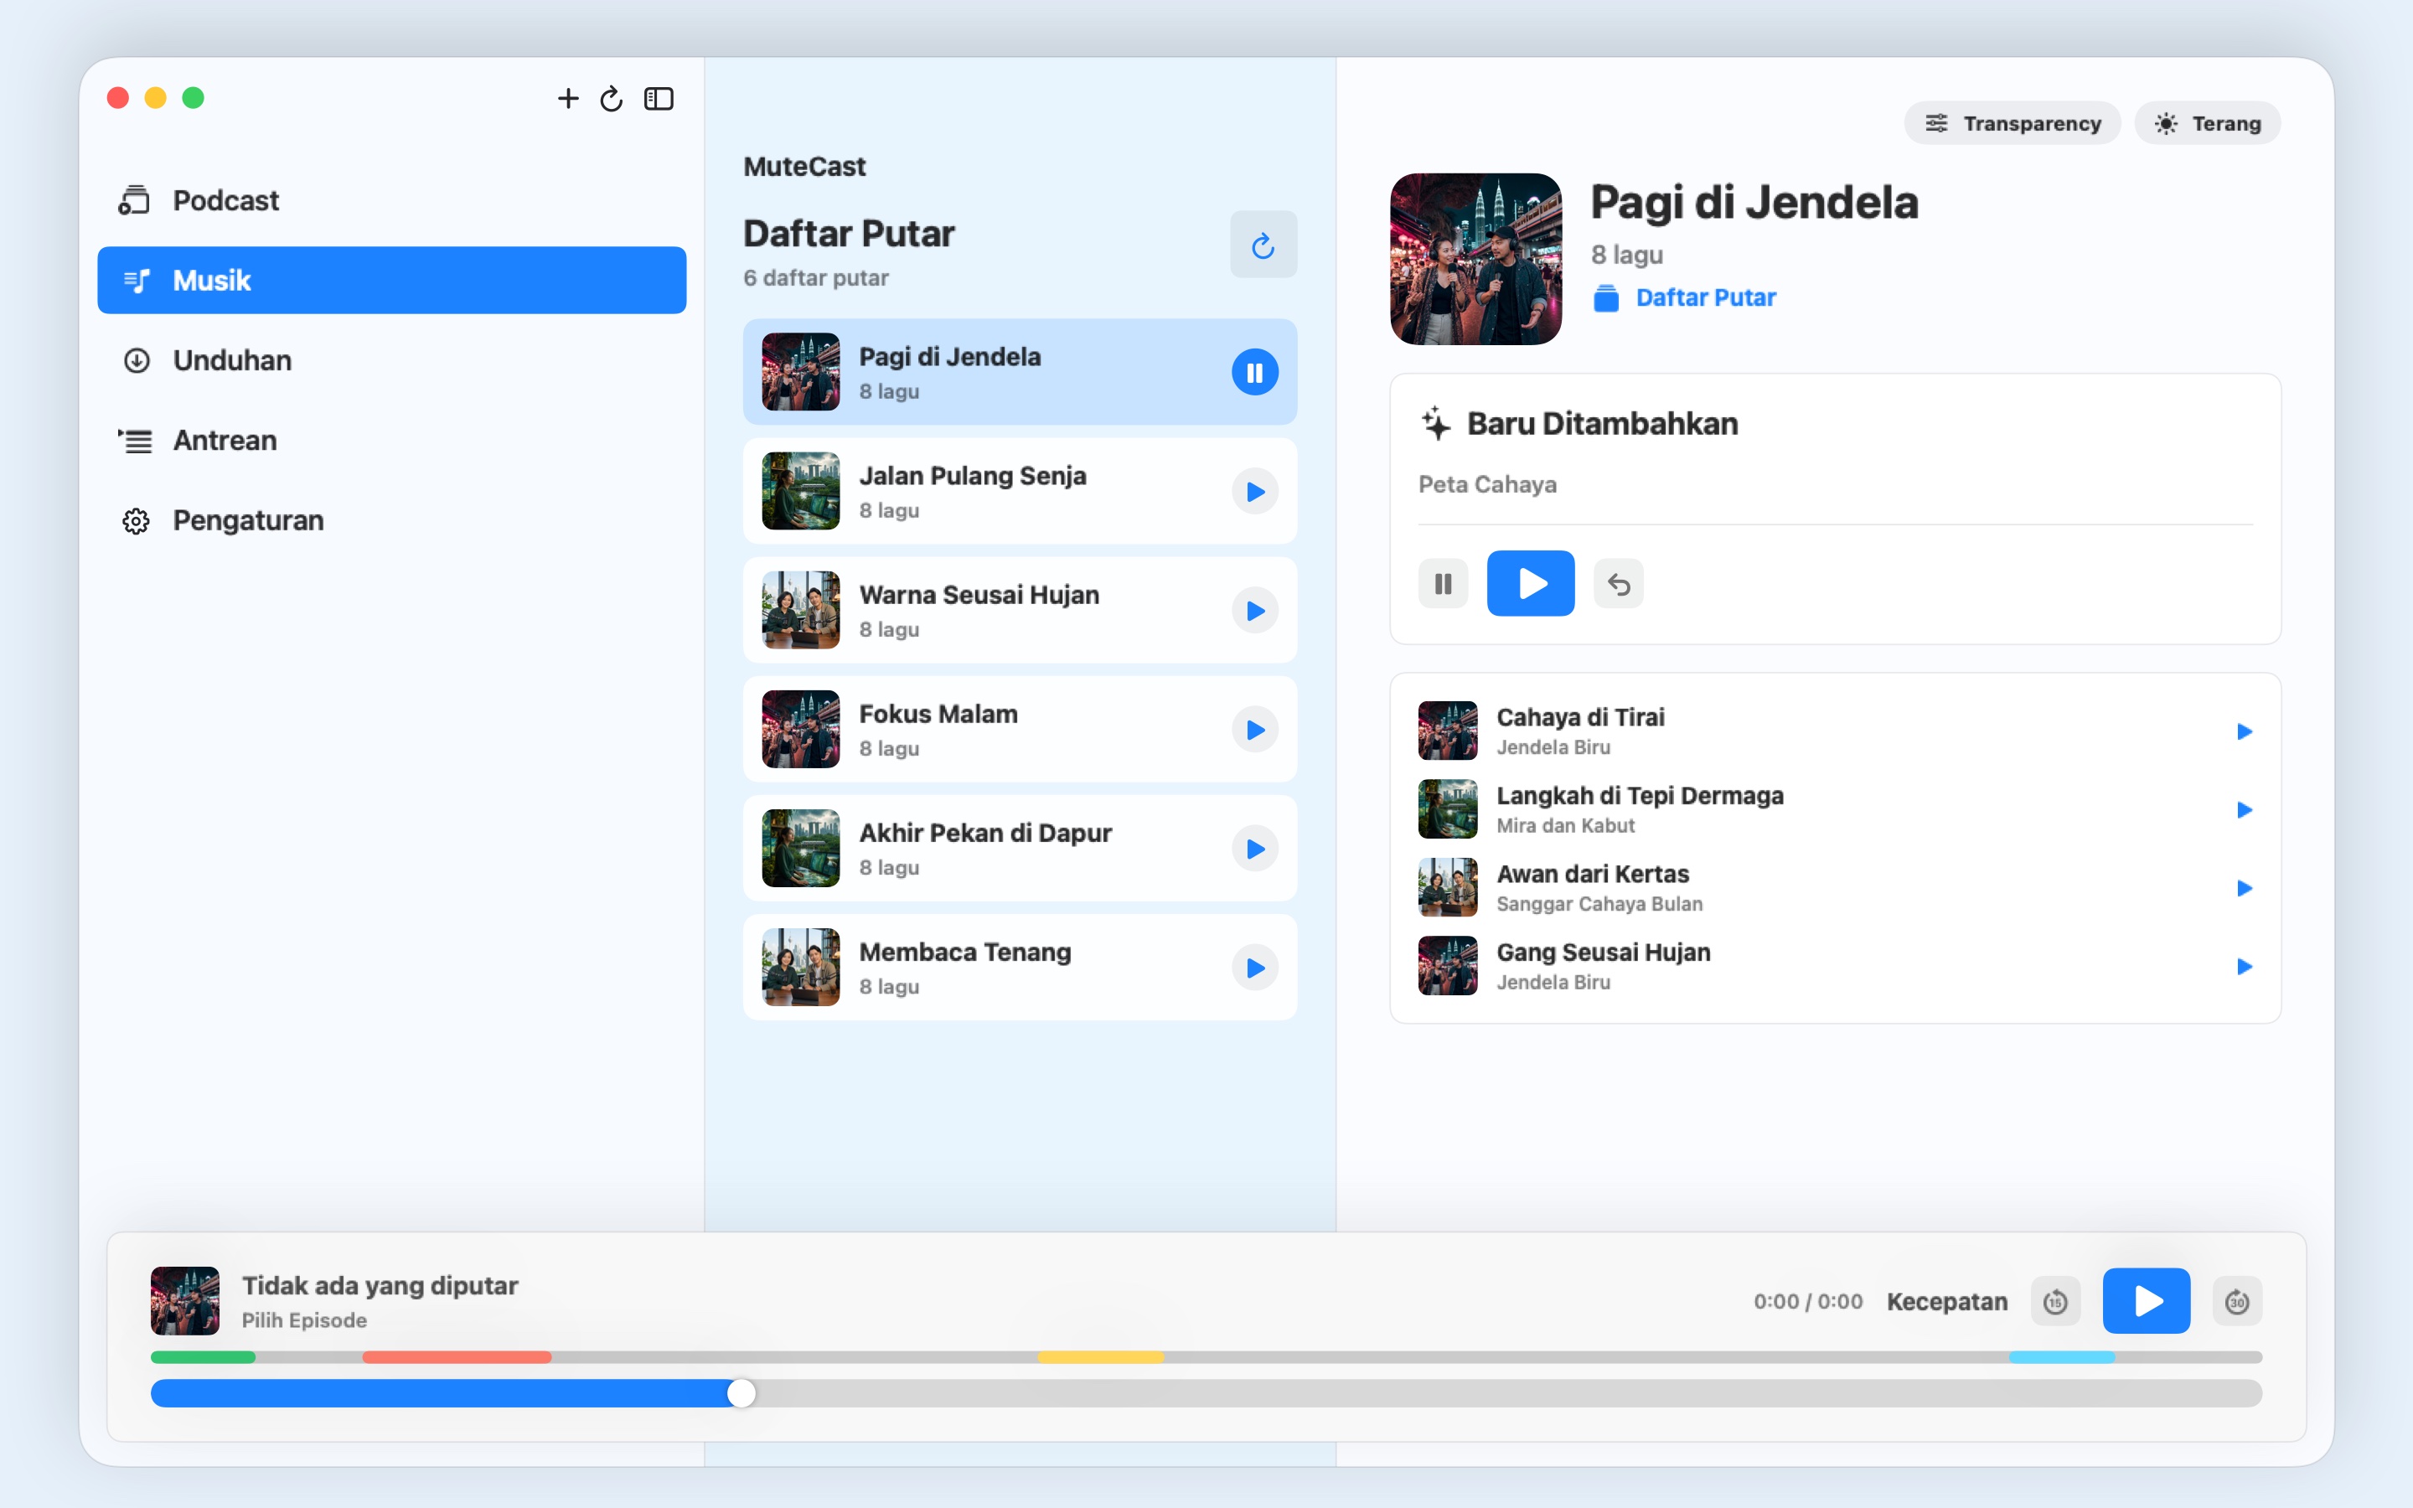Image resolution: width=2413 pixels, height=1508 pixels.
Task: Skip back 15 seconds
Action: [x=2055, y=1302]
